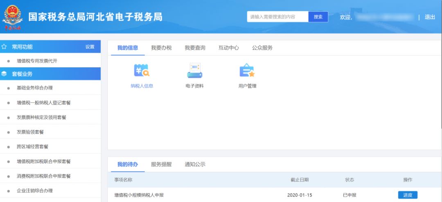The height and width of the screenshot is (202, 442).
Task: Click the 进度 button for 增值税小规模纳税人申报
Action: tap(408, 195)
